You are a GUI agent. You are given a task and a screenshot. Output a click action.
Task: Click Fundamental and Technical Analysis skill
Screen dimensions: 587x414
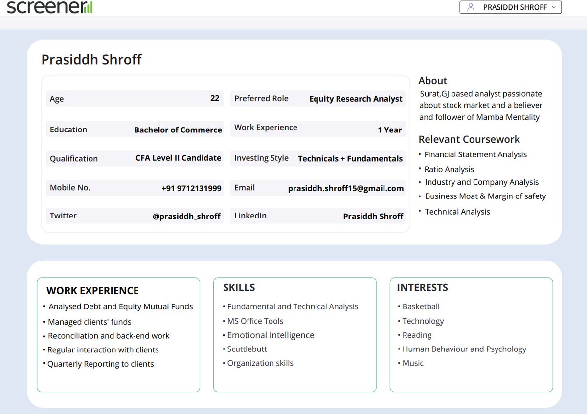click(293, 306)
